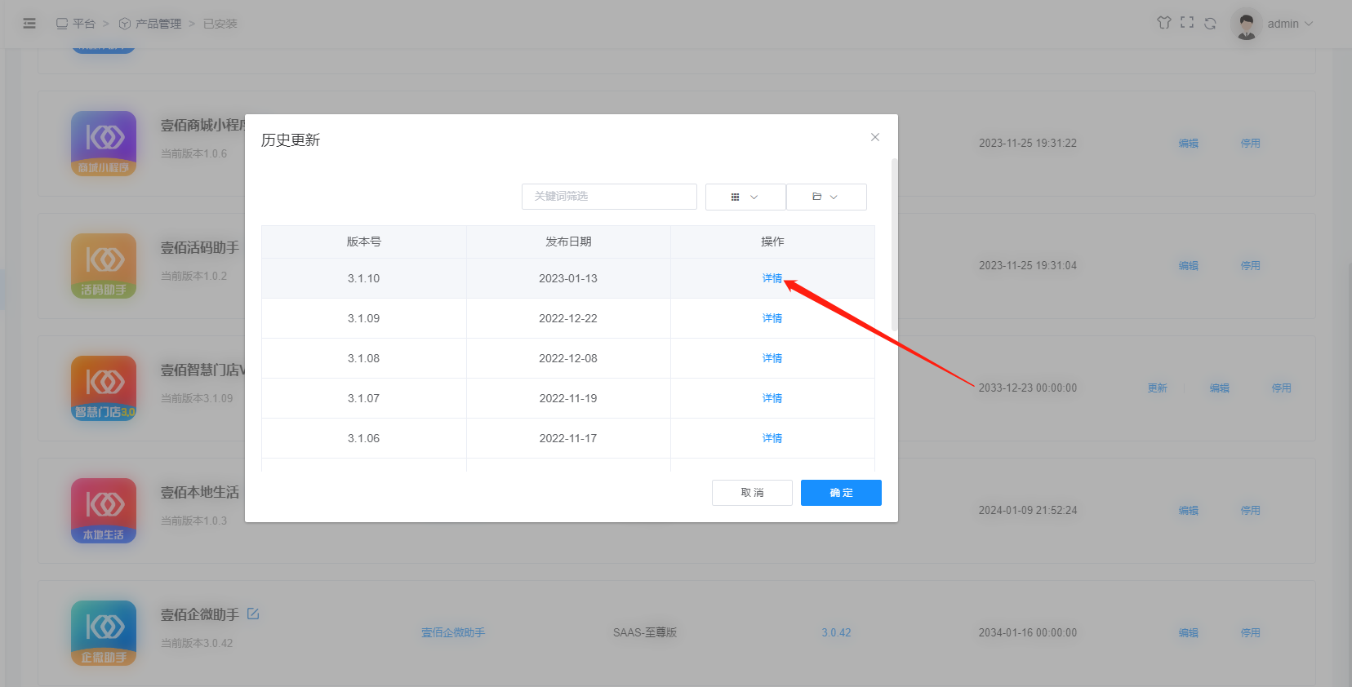
Task: Focus the 关键词筛选 input field
Action: coord(609,197)
